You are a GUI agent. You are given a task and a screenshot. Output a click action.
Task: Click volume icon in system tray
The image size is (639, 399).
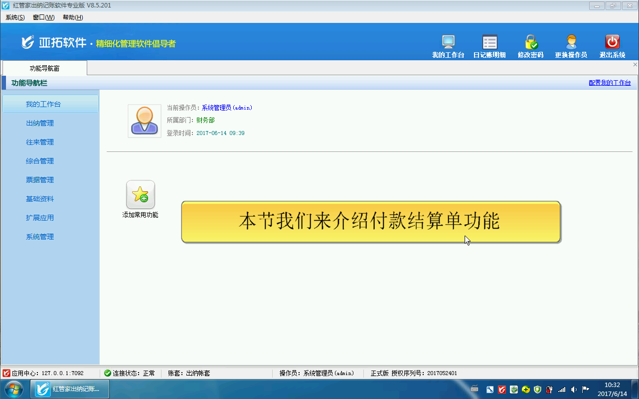(574, 389)
